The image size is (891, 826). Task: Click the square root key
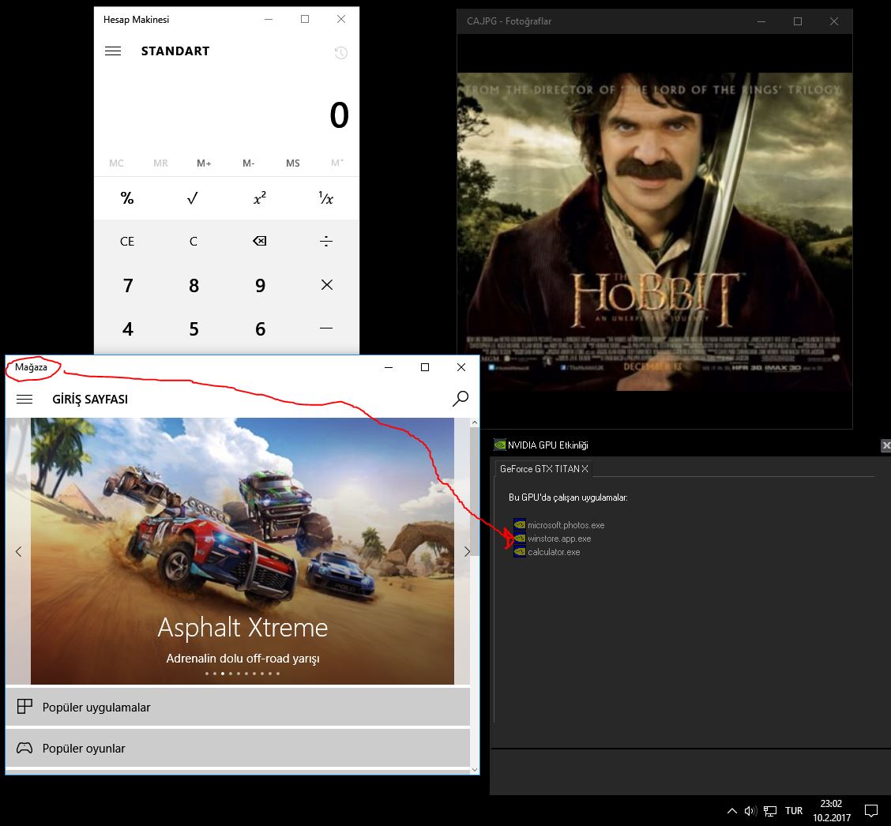(x=194, y=197)
